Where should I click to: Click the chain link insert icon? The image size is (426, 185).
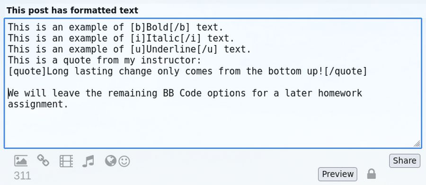[43, 160]
